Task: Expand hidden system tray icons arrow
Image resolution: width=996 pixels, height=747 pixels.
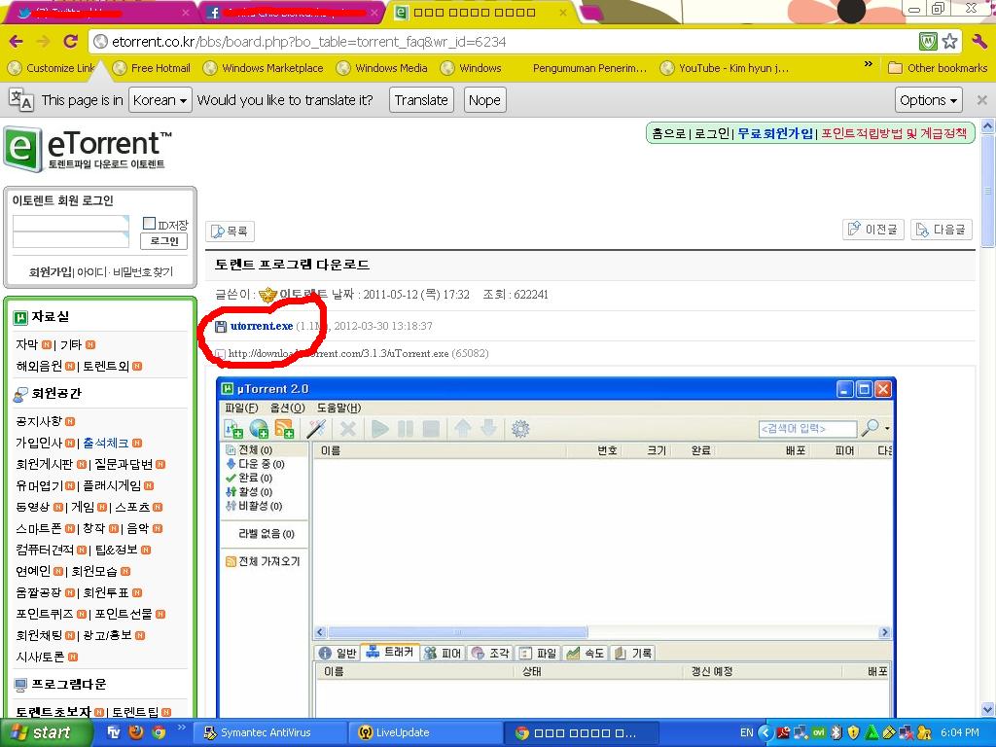Action: 765,732
